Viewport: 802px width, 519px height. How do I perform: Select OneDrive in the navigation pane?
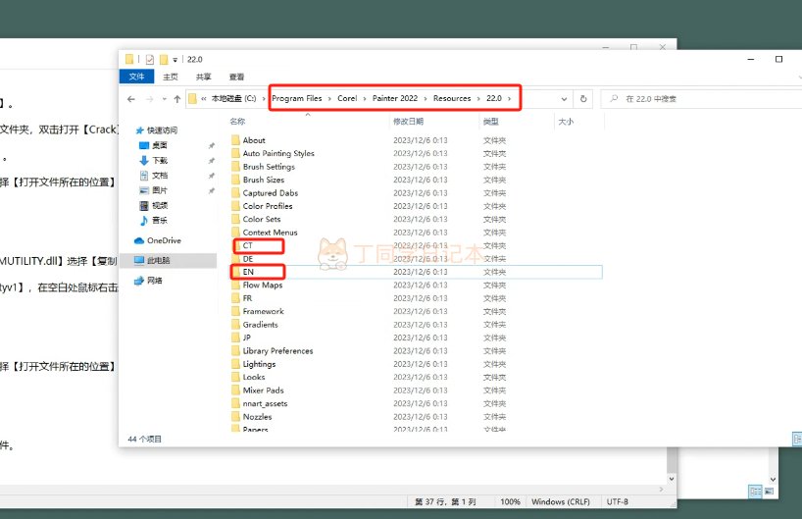pyautogui.click(x=164, y=240)
